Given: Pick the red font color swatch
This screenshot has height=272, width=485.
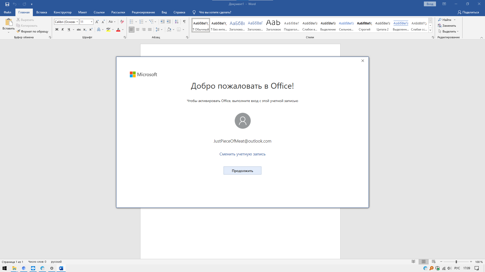Looking at the screenshot, I should coord(118,29).
